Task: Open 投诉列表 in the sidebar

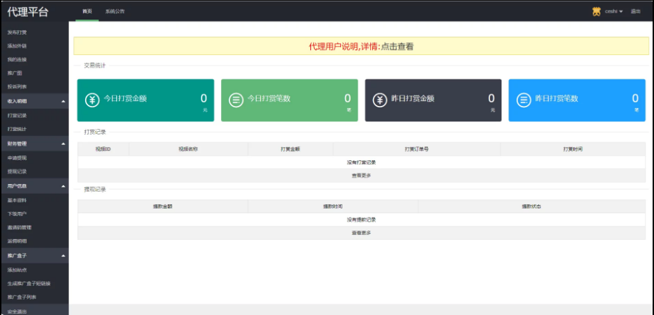Action: 17,87
